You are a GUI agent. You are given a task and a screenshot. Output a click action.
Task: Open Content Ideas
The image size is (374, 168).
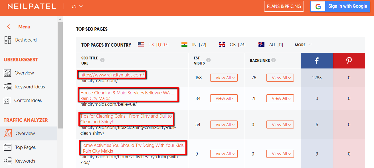28,100
